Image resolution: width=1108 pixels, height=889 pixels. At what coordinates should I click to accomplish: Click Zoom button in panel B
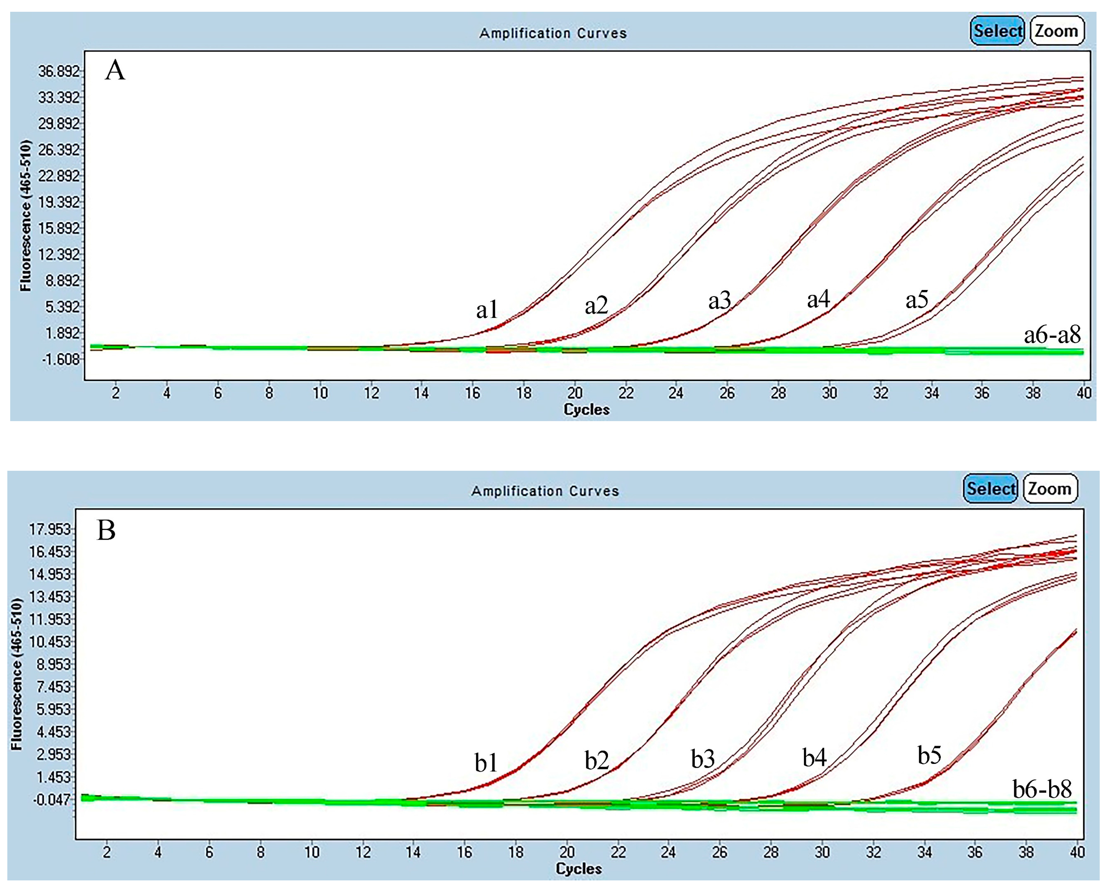pos(1050,488)
